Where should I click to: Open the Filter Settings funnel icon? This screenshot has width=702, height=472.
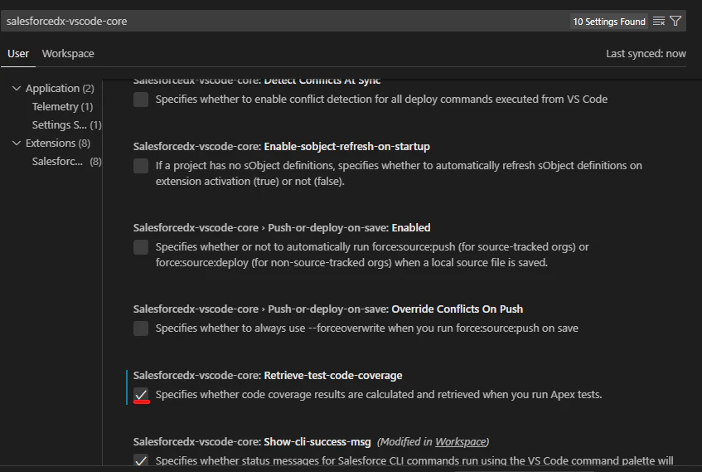tap(675, 21)
